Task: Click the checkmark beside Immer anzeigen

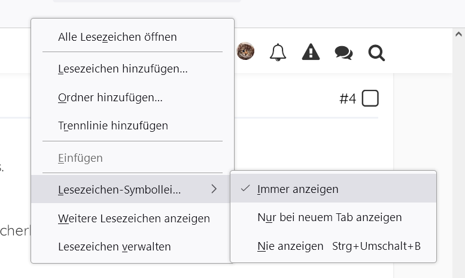Action: tap(245, 189)
